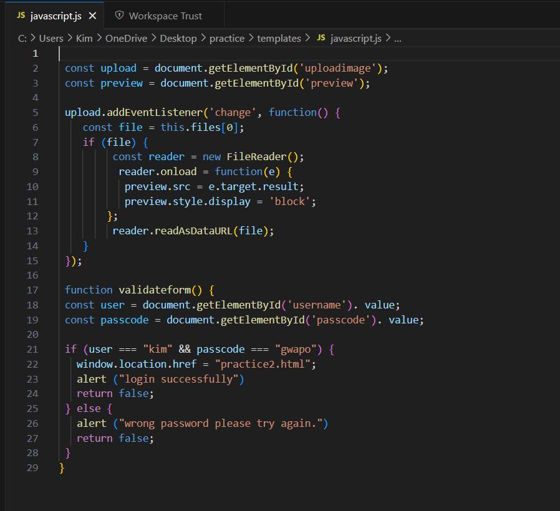Click the 'uploadimage' string on line 2
The image size is (560, 511).
[337, 68]
